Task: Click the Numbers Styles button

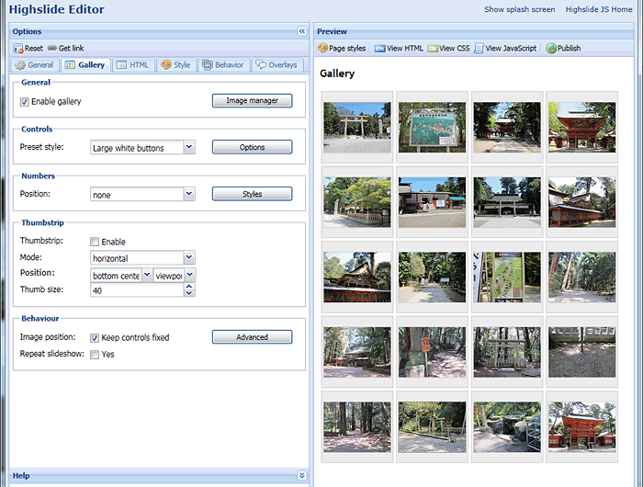Action: (x=253, y=194)
